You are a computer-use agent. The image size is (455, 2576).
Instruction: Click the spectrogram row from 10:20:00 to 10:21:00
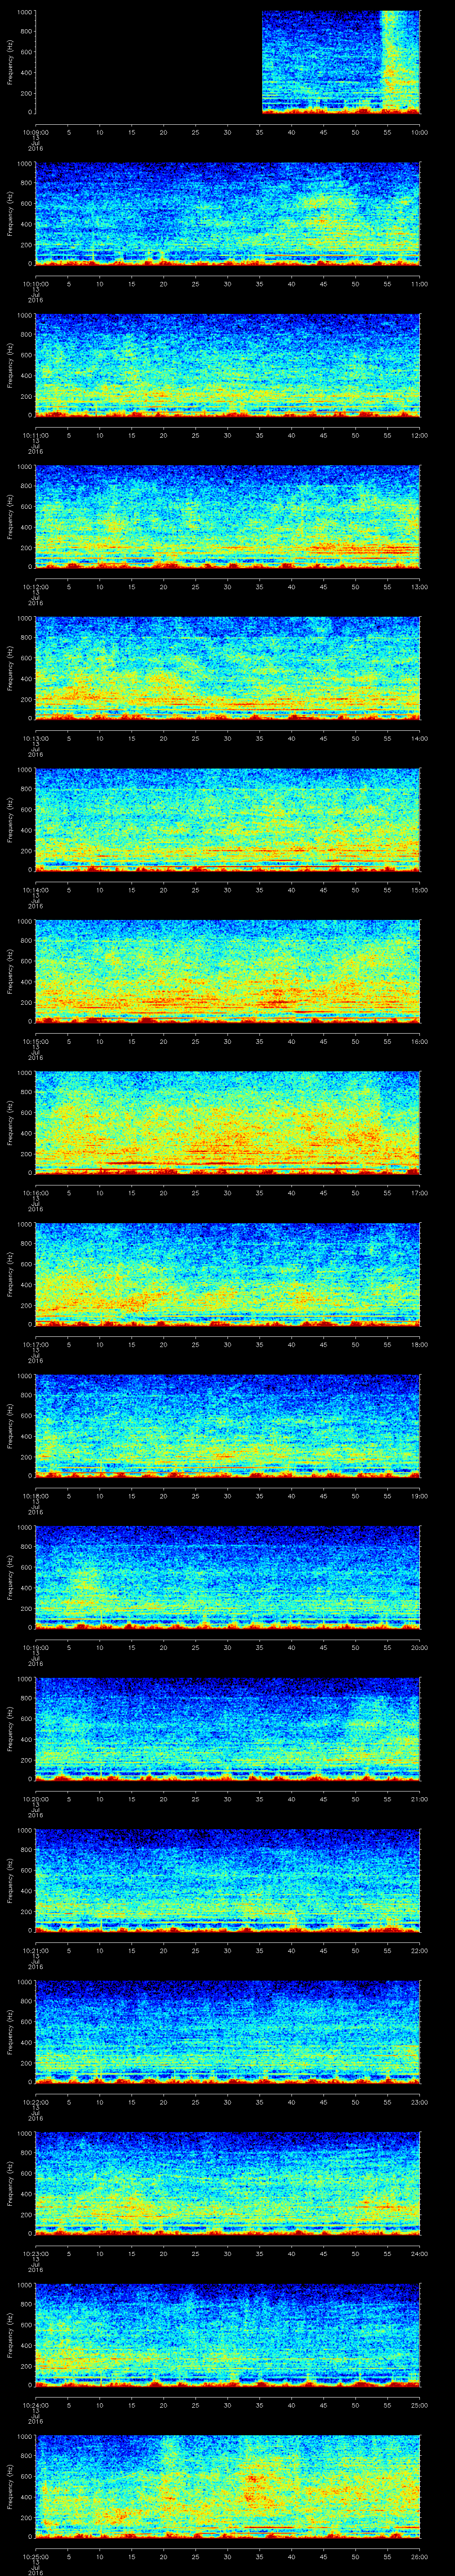[x=227, y=1729]
